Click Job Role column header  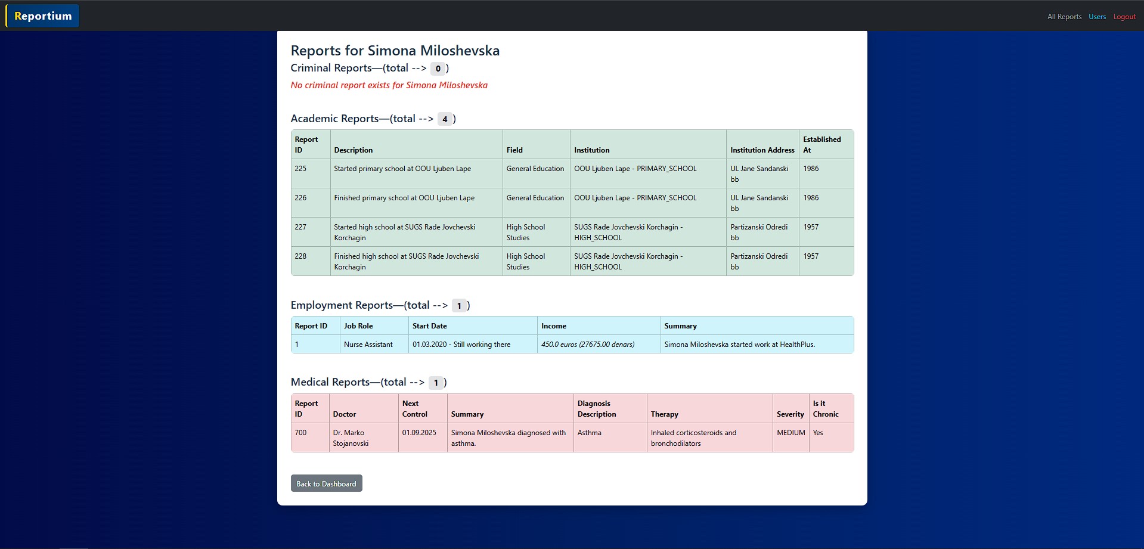[374, 326]
